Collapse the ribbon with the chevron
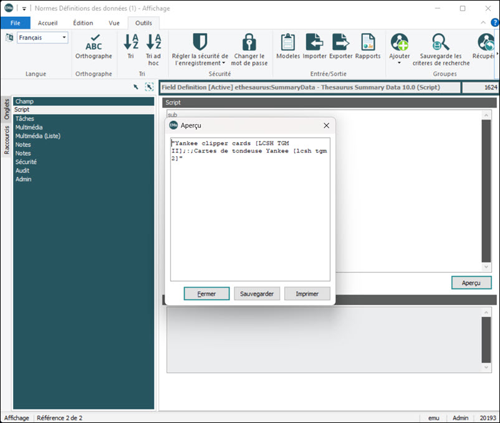 coord(483,22)
